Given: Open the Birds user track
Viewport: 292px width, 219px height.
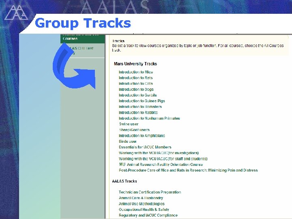Looking at the screenshot, I should (x=128, y=142).
